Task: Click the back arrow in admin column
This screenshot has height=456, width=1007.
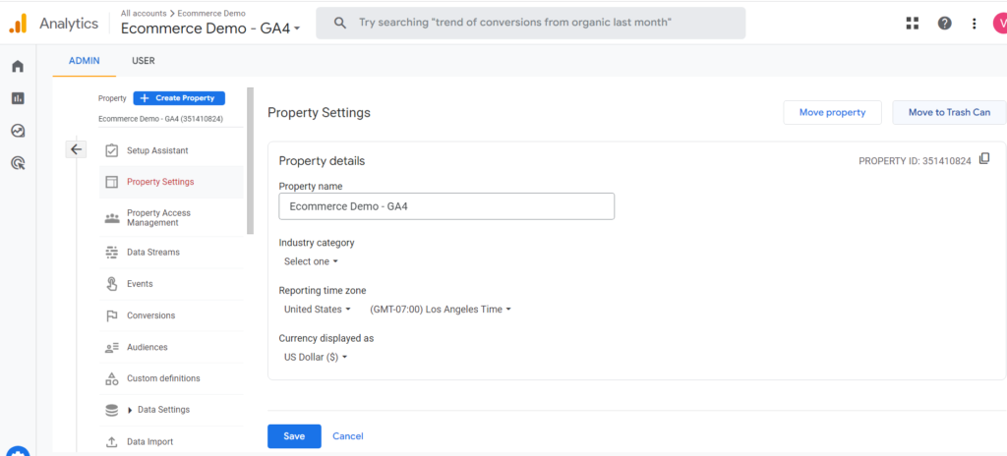Action: 77,149
